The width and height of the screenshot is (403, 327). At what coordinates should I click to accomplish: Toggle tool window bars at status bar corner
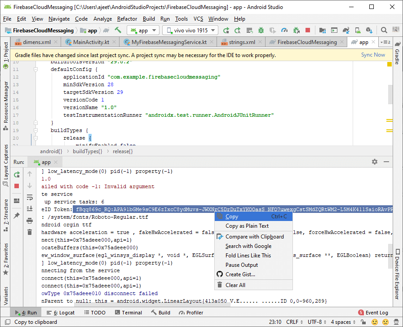point(8,322)
